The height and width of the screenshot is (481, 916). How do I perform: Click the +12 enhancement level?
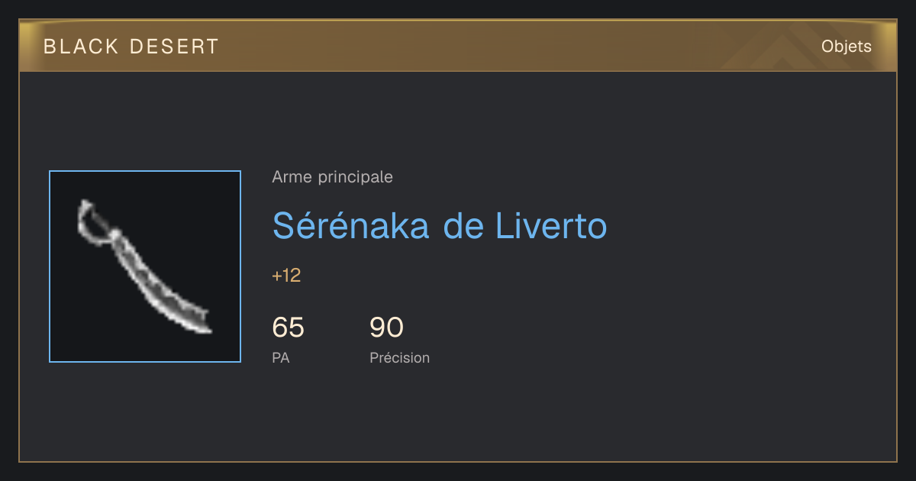coord(286,276)
